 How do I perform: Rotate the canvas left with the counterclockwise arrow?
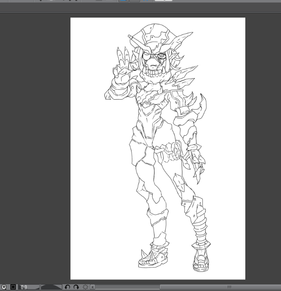point(67,287)
